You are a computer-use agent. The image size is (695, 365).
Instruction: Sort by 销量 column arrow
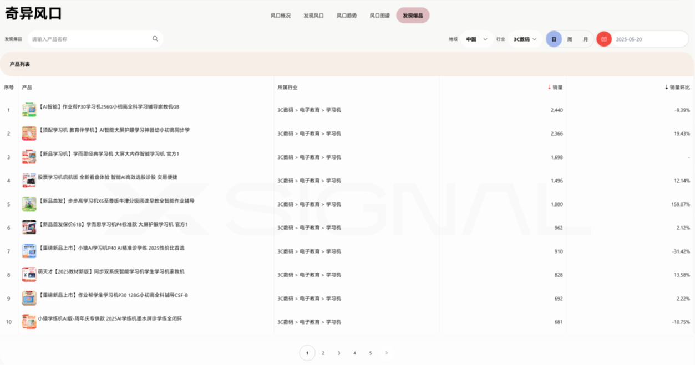pyautogui.click(x=549, y=88)
